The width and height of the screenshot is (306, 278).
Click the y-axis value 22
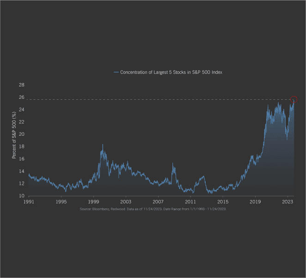click(22, 122)
